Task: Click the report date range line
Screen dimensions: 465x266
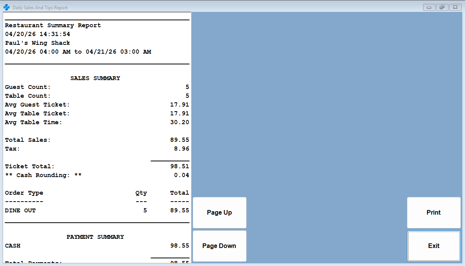Action: click(78, 52)
